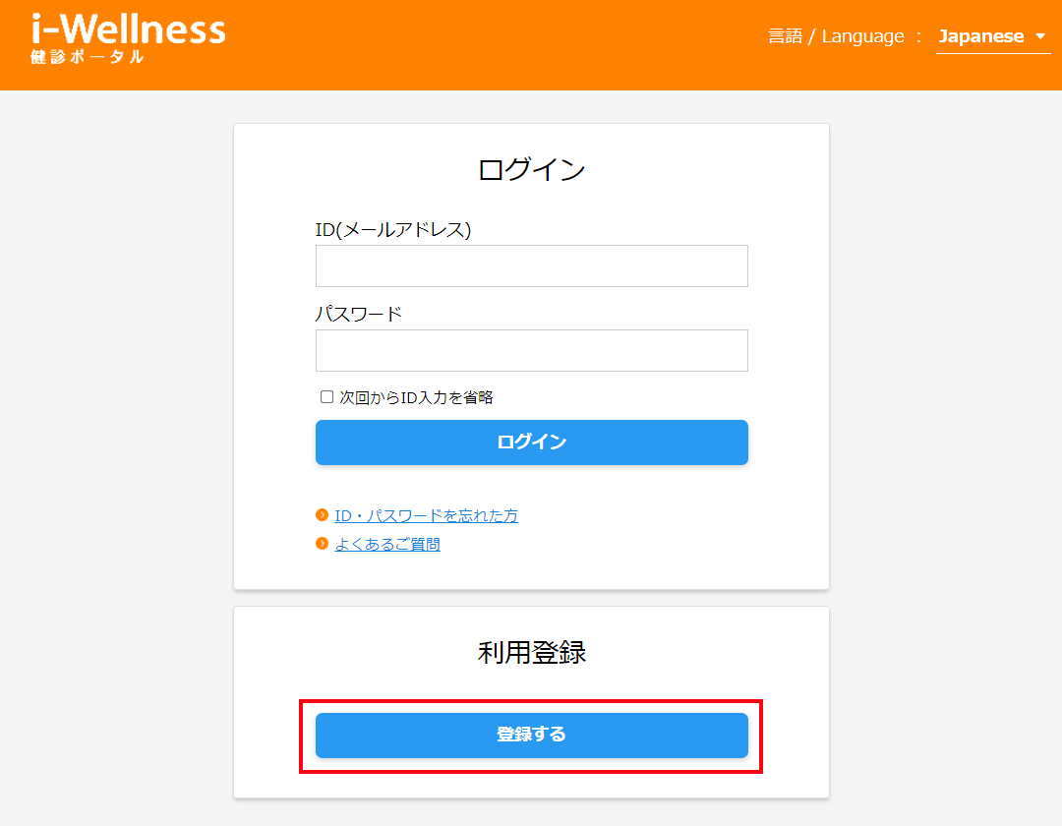Click the 利用登録 heading

tap(531, 652)
